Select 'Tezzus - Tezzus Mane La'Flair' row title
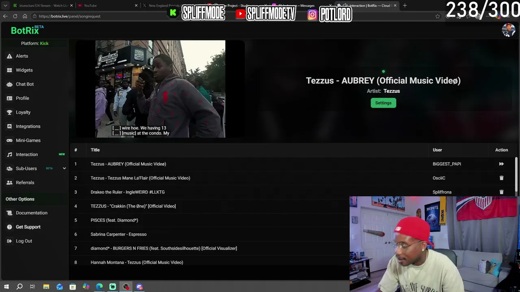The image size is (520, 292). coord(140,178)
